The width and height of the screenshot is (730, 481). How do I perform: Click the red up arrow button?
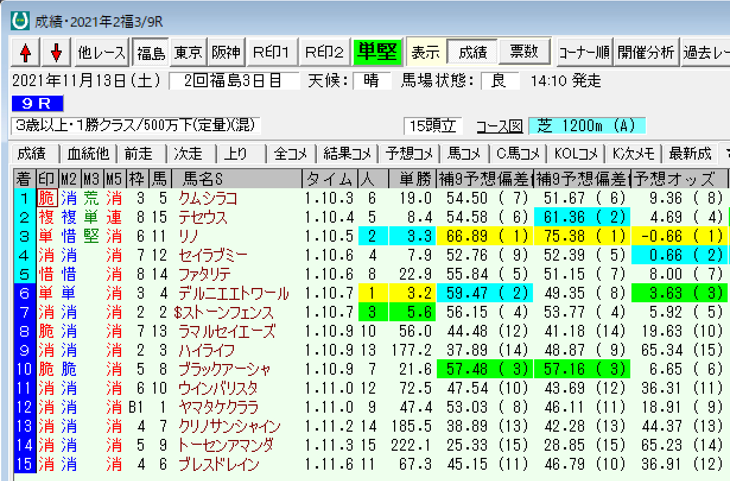(25, 53)
